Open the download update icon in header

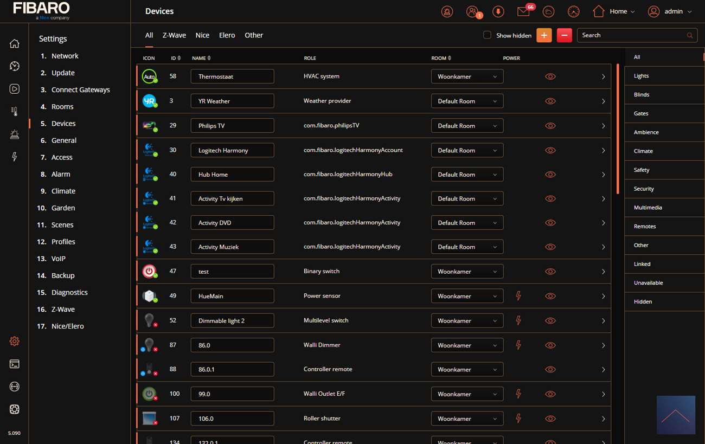click(498, 11)
